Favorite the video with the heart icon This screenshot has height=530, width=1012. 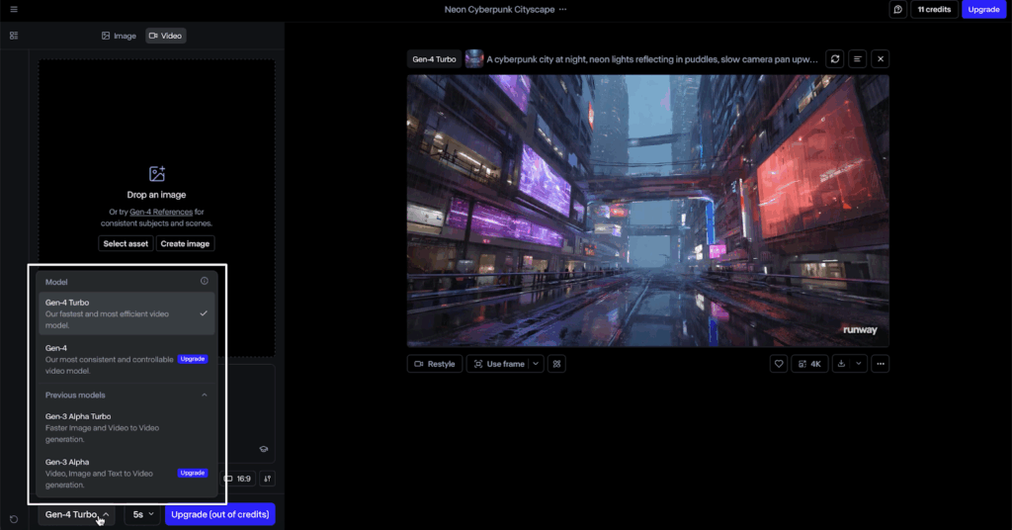pyautogui.click(x=779, y=364)
